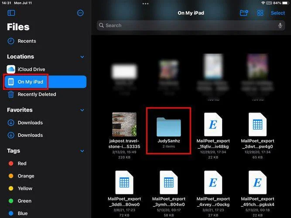Collapse the Tags section
Image resolution: width=291 pixels, height=218 pixels.
point(82,151)
